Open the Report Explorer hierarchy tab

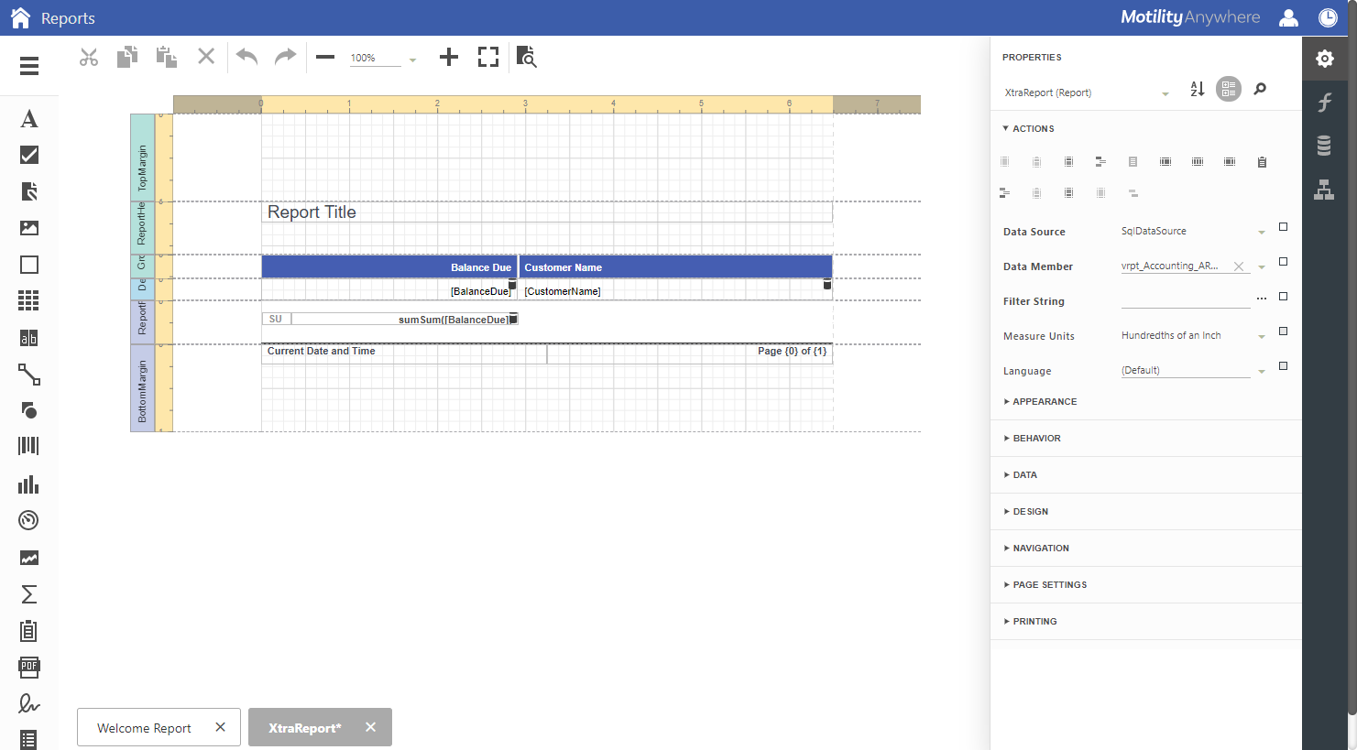(x=1324, y=190)
